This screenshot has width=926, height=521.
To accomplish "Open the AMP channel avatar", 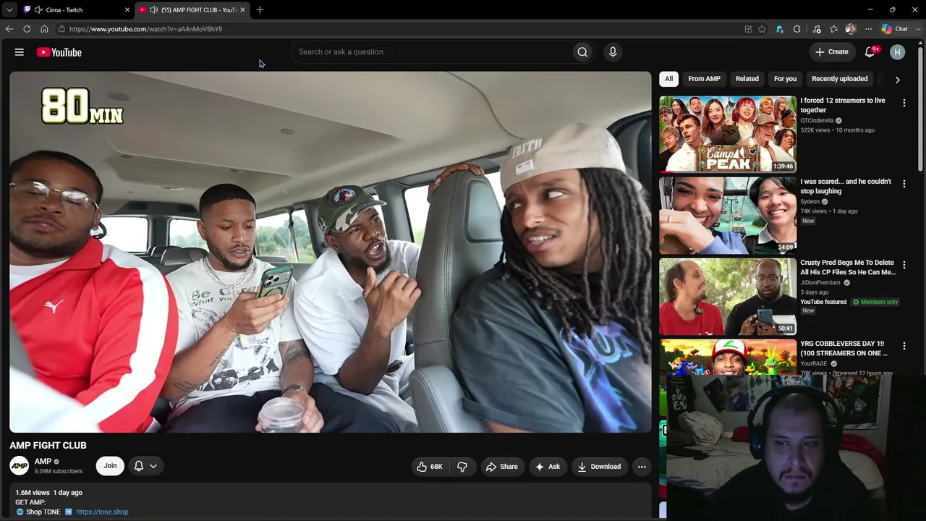I will tap(20, 466).
